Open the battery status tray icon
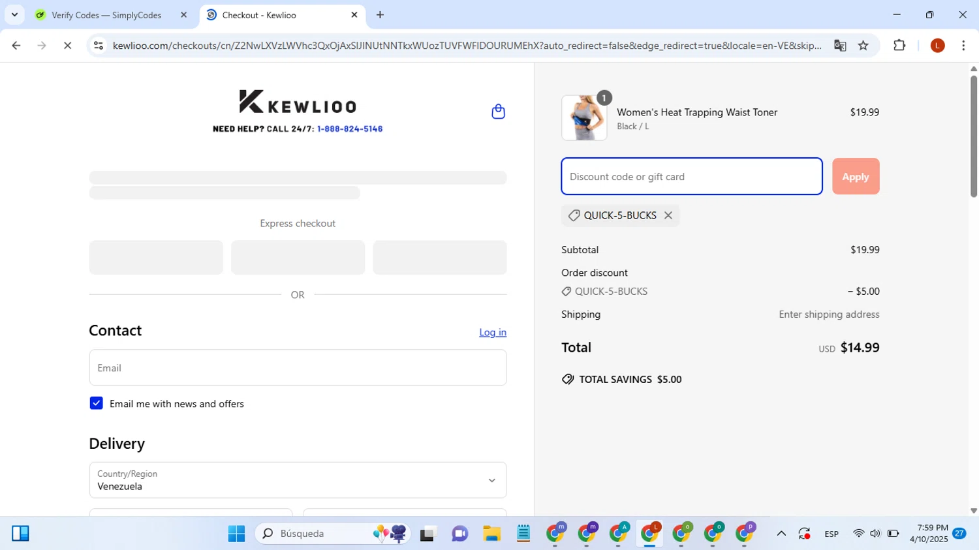The height and width of the screenshot is (550, 979). coord(893,534)
